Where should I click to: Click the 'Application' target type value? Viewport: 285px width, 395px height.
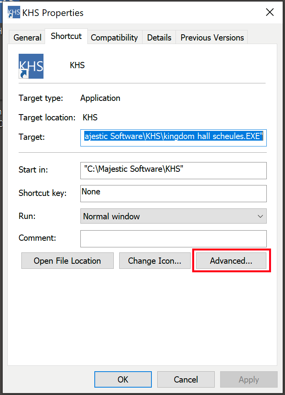(x=100, y=98)
